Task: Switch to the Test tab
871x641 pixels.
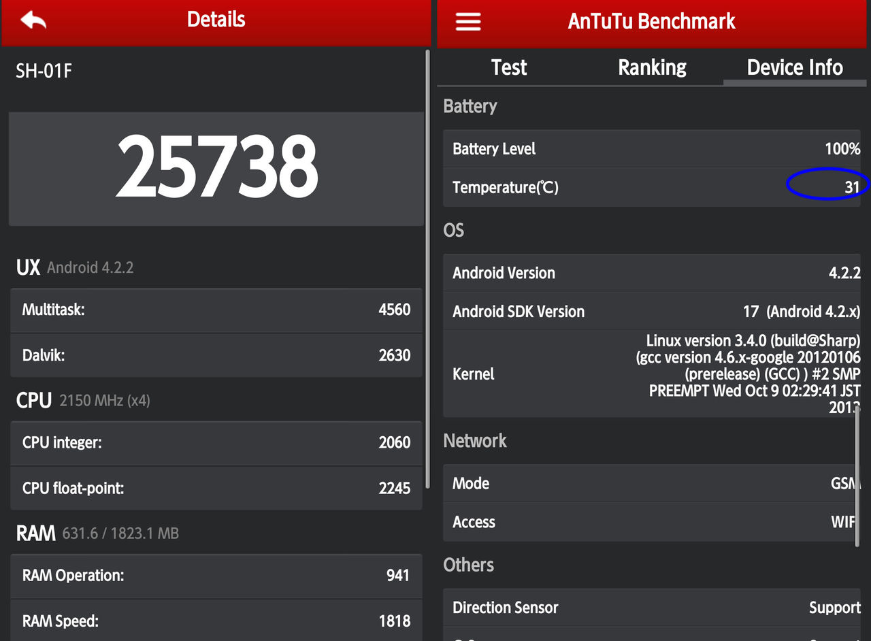Action: pyautogui.click(x=509, y=67)
